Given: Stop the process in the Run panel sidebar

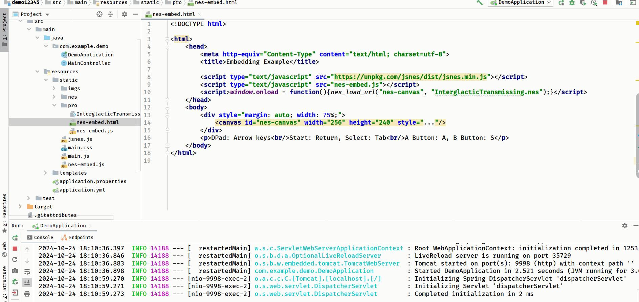Looking at the screenshot, I should (15, 249).
